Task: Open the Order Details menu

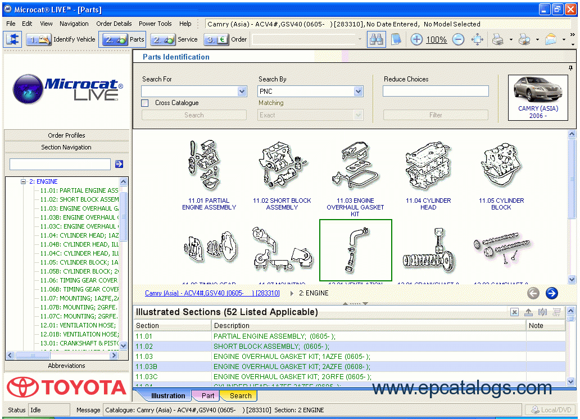Action: click(114, 24)
